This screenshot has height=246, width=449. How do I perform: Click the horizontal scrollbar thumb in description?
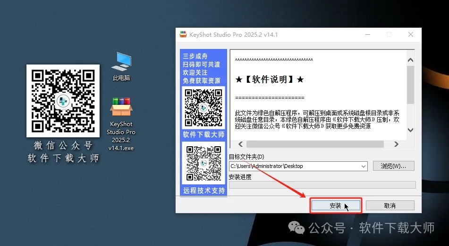[x=315, y=144]
